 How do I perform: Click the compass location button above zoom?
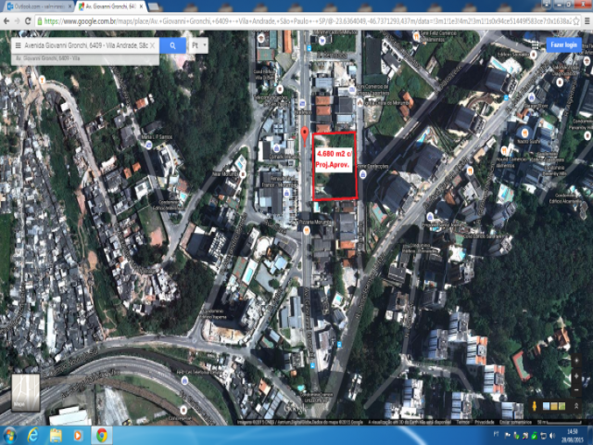pyautogui.click(x=576, y=361)
